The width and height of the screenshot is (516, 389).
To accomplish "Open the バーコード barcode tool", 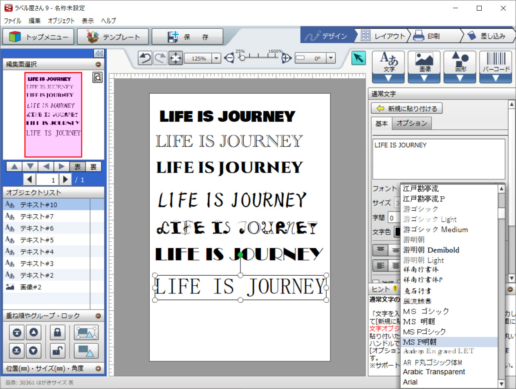I will (x=496, y=67).
